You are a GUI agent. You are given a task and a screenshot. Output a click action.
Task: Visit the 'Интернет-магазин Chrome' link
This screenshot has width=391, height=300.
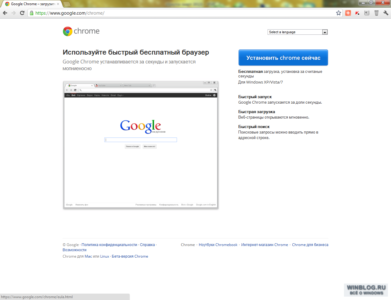(x=265, y=245)
